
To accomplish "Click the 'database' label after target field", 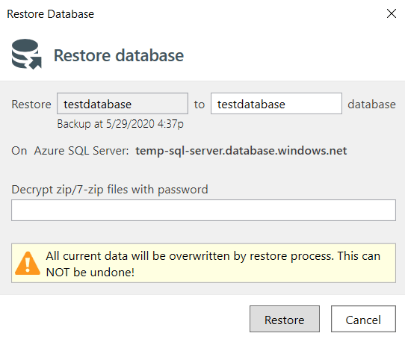I will pyautogui.click(x=371, y=105).
